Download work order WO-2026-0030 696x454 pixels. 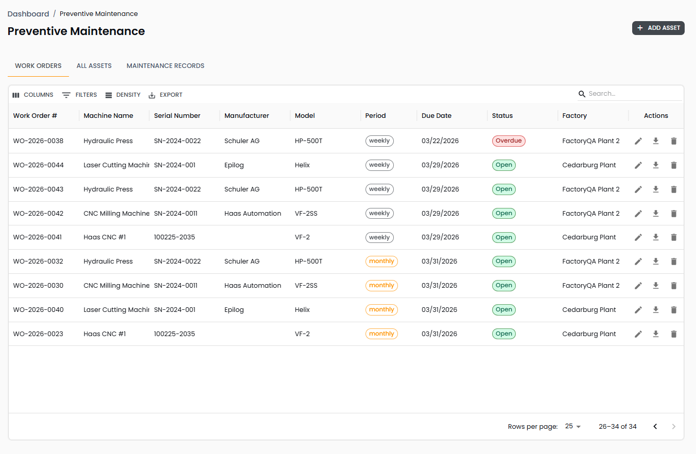tap(656, 286)
